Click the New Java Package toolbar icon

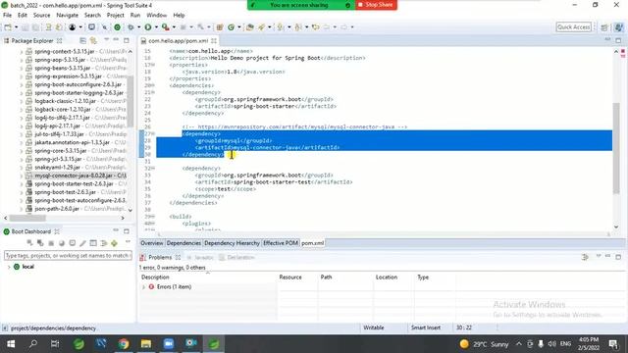[220, 27]
